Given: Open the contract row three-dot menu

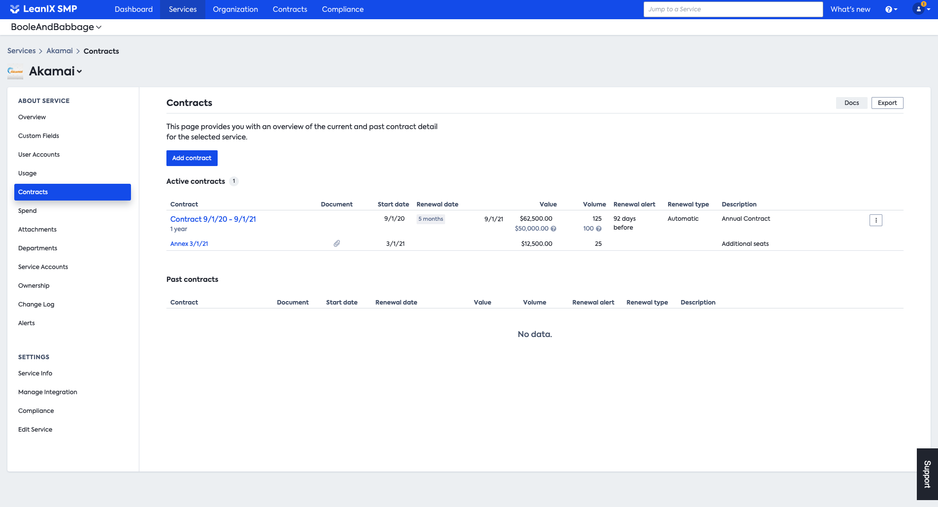Looking at the screenshot, I should pyautogui.click(x=876, y=220).
